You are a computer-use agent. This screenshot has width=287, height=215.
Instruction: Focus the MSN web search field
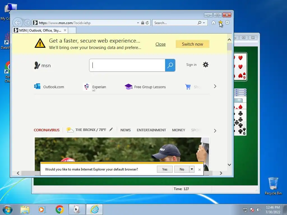127,65
